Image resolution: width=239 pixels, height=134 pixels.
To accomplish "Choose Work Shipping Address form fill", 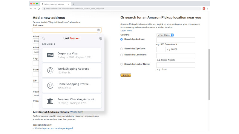I will [72, 70].
